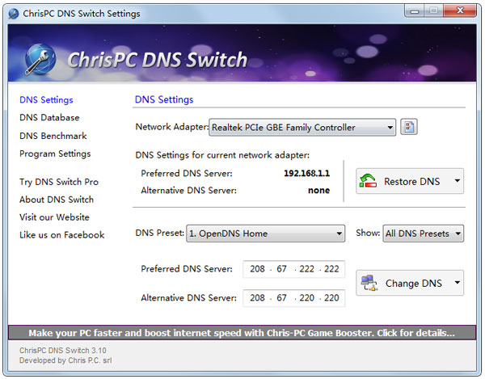
Task: Open the Network Adapter dropdown
Action: coord(302,127)
